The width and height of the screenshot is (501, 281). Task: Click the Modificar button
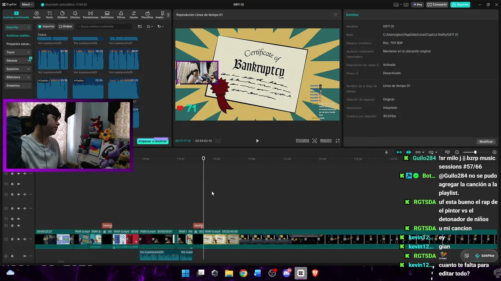click(486, 142)
